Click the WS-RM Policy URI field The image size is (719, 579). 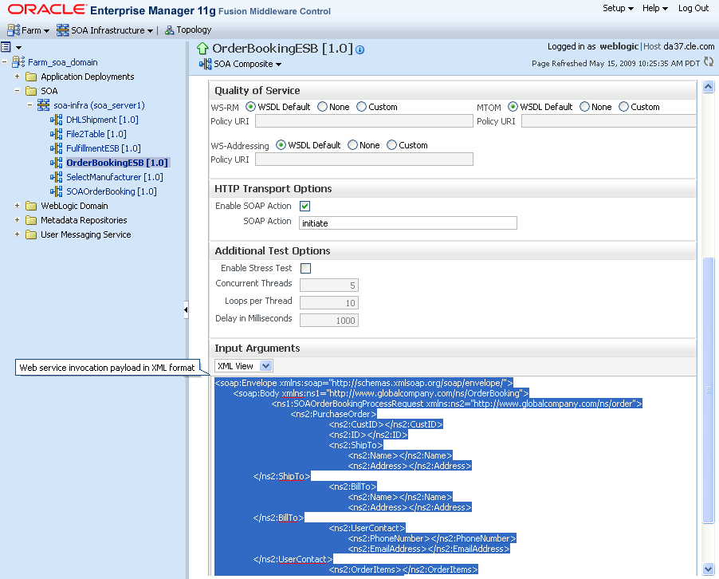tap(364, 121)
